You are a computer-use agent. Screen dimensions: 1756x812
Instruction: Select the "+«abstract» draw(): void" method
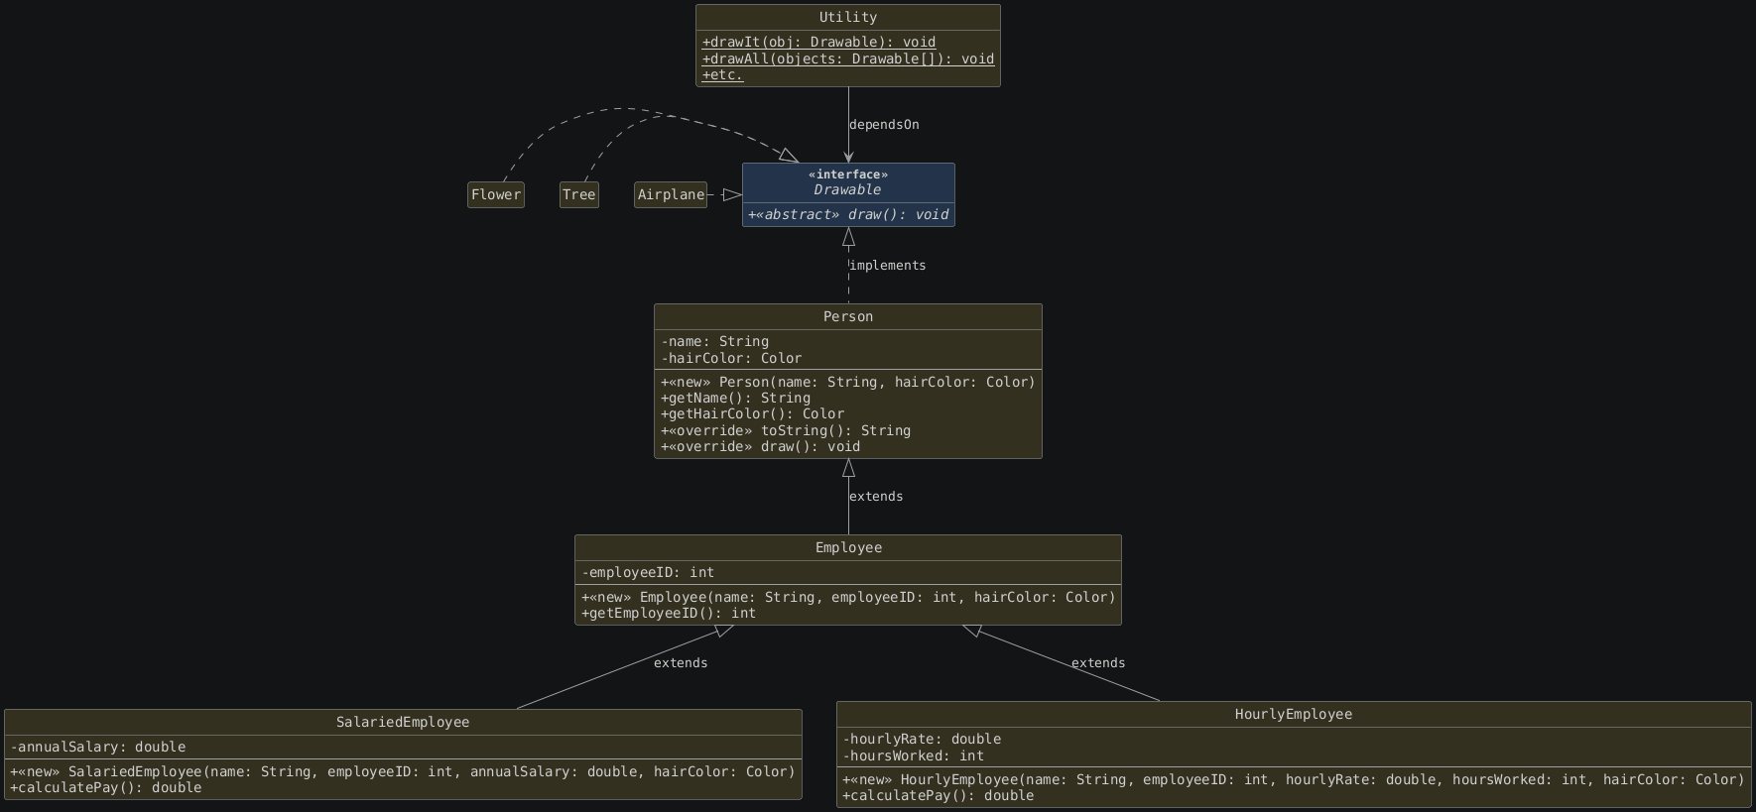point(848,215)
